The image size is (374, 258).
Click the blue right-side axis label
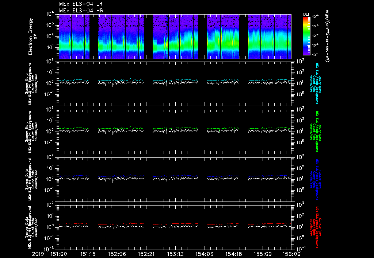pos(315,179)
